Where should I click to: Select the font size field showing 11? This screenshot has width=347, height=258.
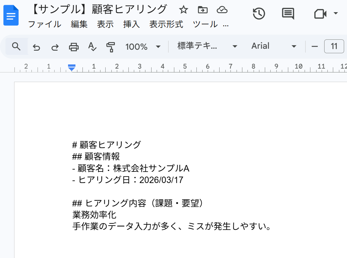coord(334,46)
